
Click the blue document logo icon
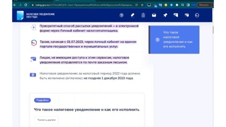point(20,15)
